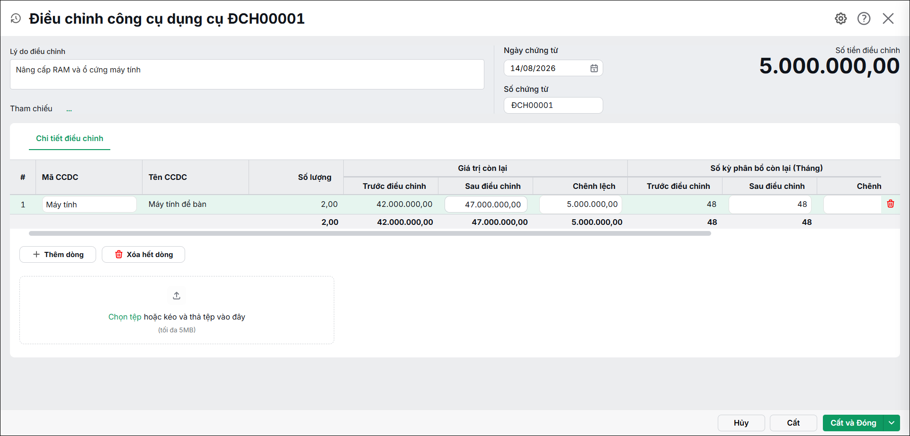910x436 pixels.
Task: Click the Cất button
Action: click(x=794, y=423)
